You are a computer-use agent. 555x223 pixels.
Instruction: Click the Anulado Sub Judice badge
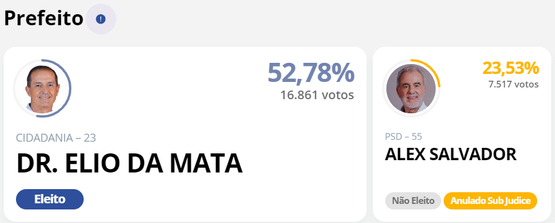(490, 201)
